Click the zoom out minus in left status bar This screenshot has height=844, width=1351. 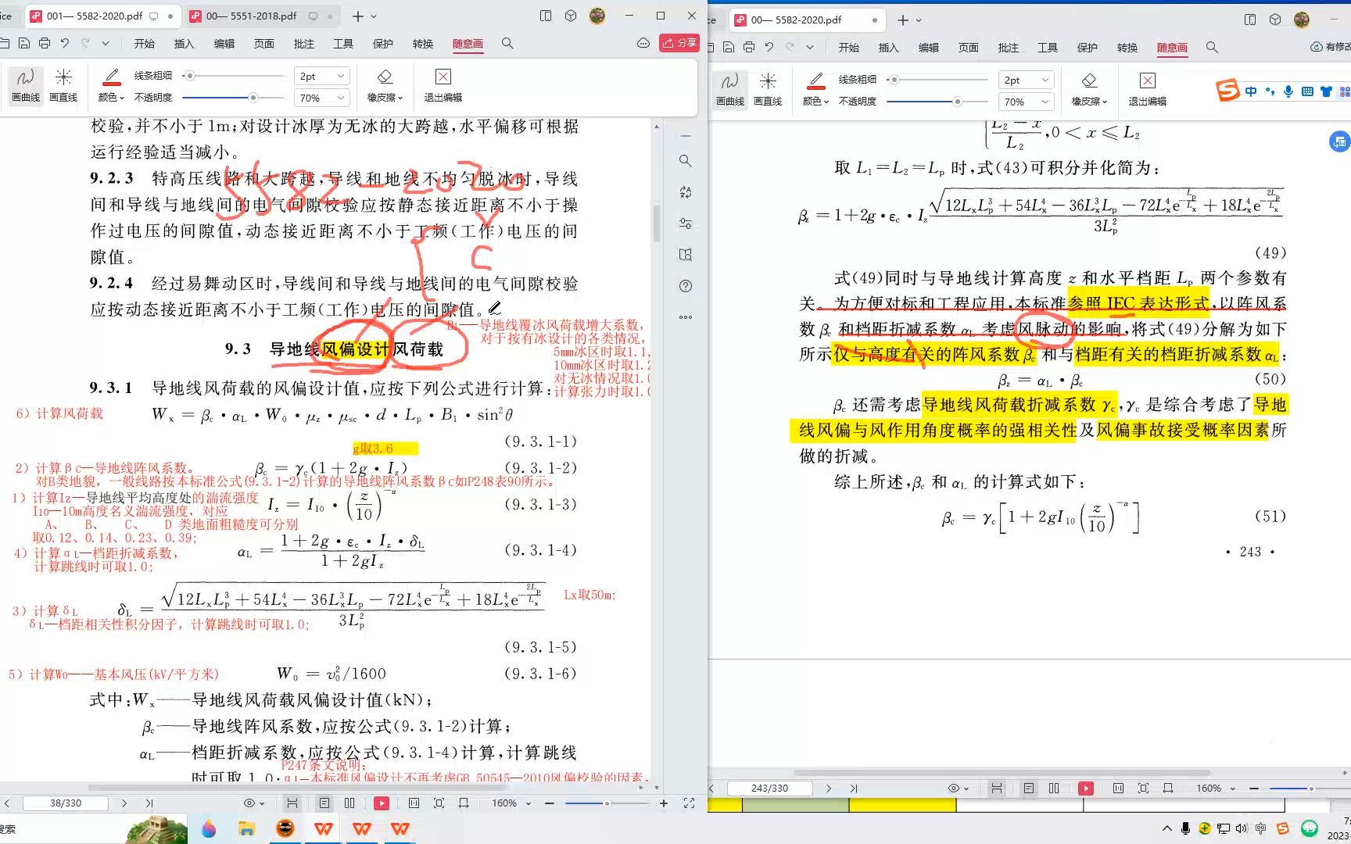(x=550, y=803)
